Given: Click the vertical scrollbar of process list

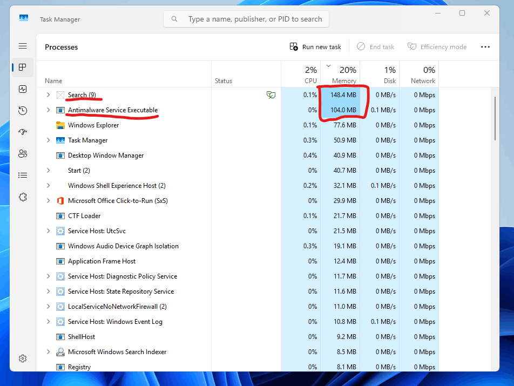Looking at the screenshot, I should coord(495,119).
